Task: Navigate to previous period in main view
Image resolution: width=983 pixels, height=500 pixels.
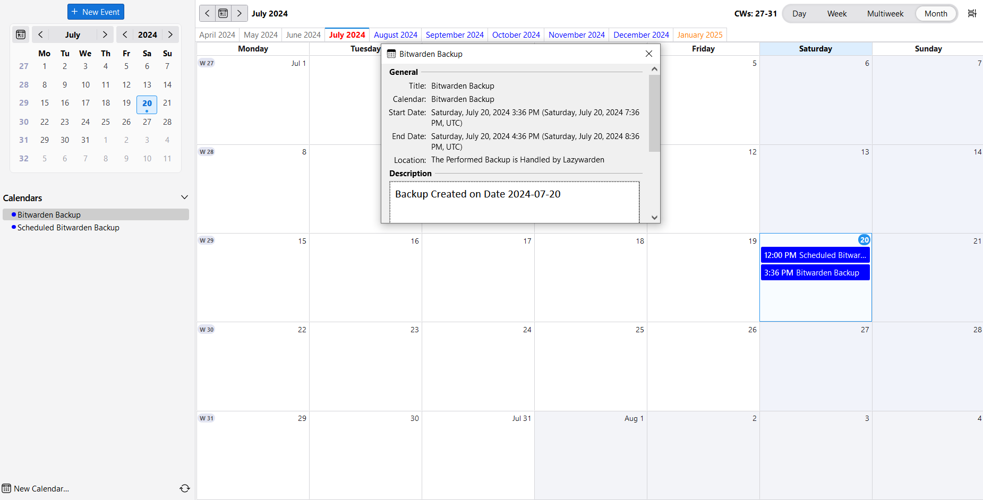Action: [x=208, y=13]
